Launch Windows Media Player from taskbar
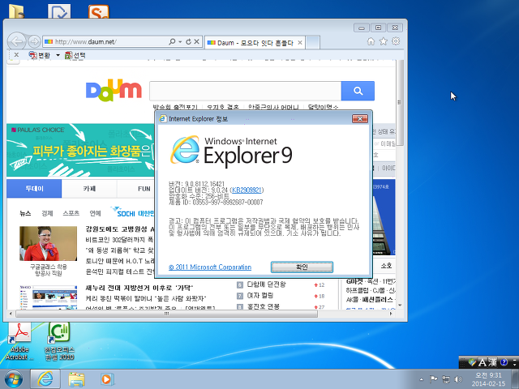Image resolution: width=519 pixels, height=389 pixels. (x=107, y=379)
